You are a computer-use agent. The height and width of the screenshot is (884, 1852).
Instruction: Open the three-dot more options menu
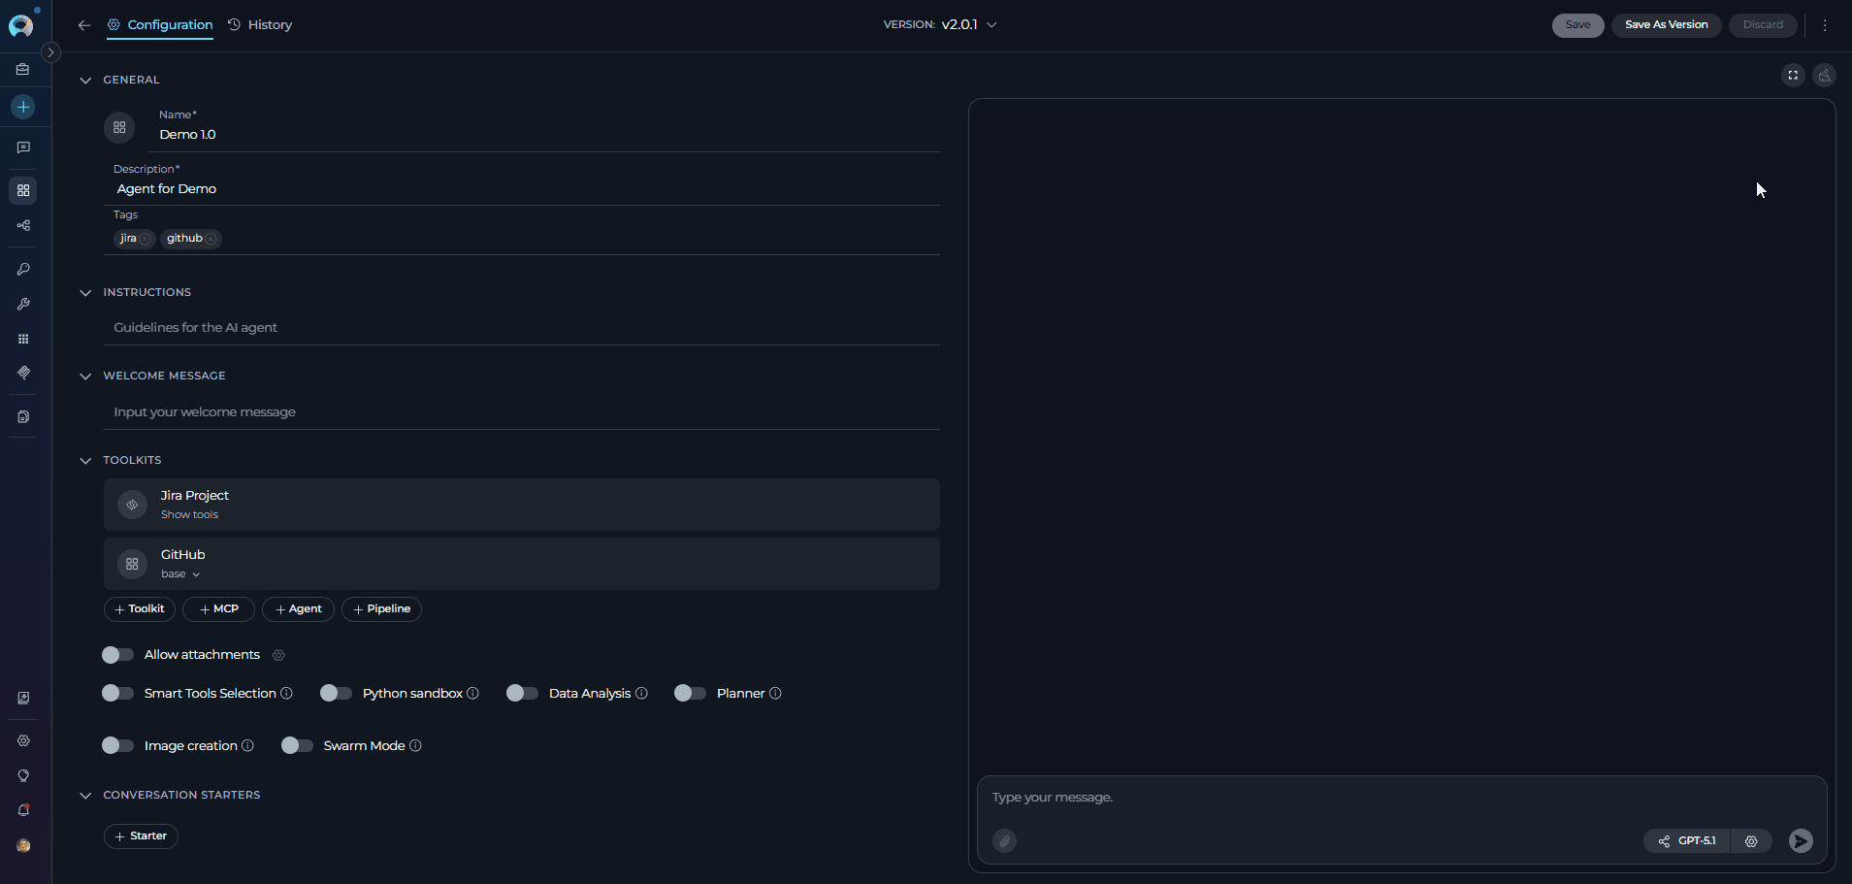[x=1825, y=25]
